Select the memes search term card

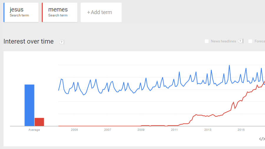click(60, 12)
